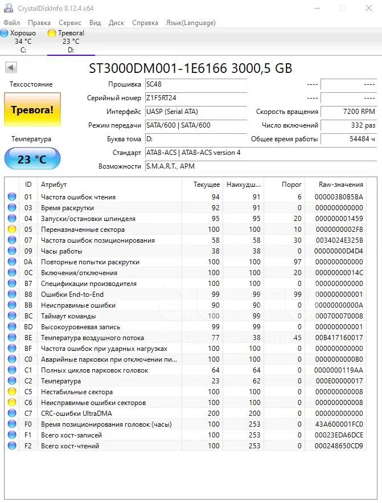
Task: Click status orb of attribute C1 load cycles
Action: tap(12, 370)
